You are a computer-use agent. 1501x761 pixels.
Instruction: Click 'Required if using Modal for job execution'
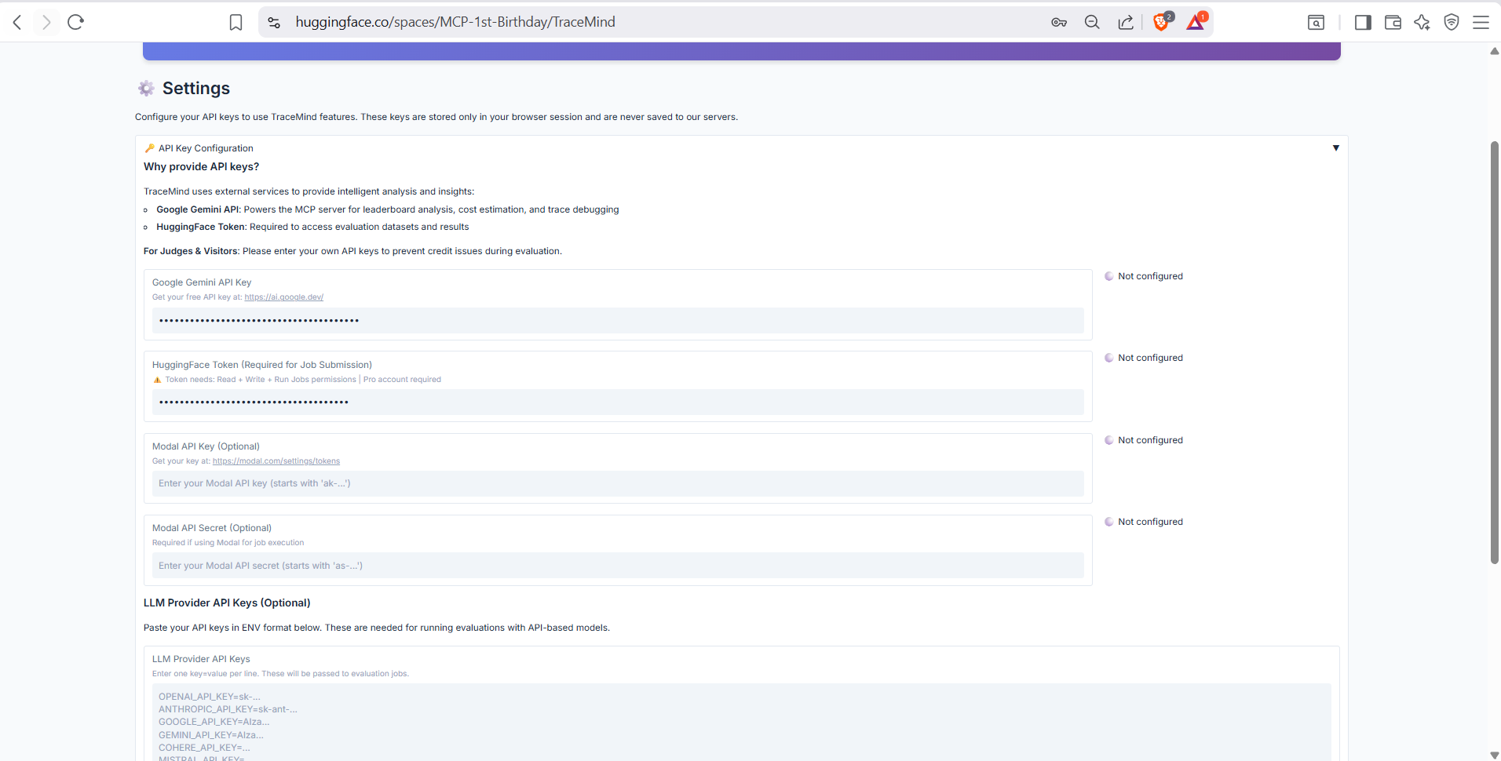tap(228, 543)
